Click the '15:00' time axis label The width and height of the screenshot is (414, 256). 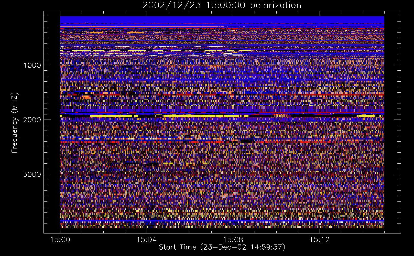click(60, 240)
